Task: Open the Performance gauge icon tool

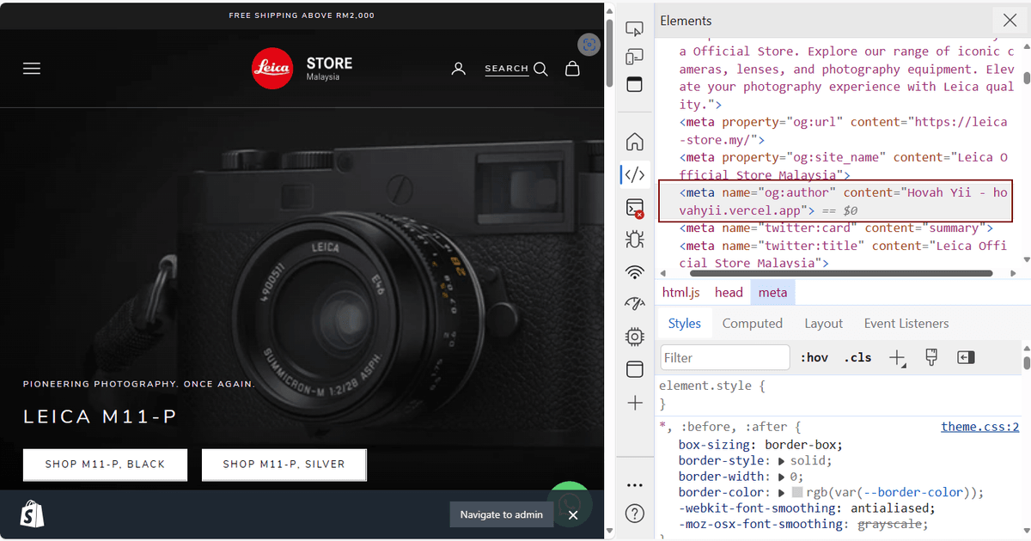Action: pos(634,305)
